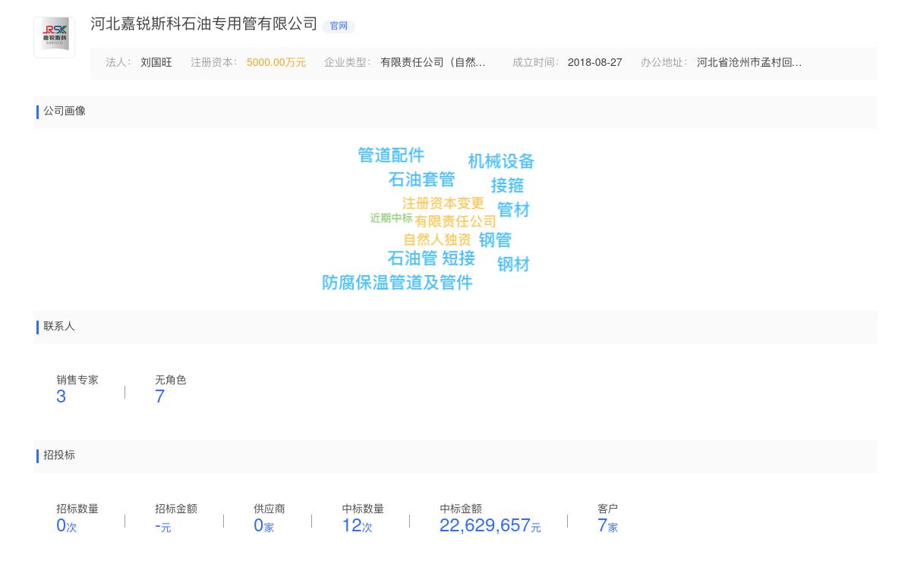This screenshot has height=570, width=911.
Task: Open 中标金额 value 22,629,657元
Action: 490,525
